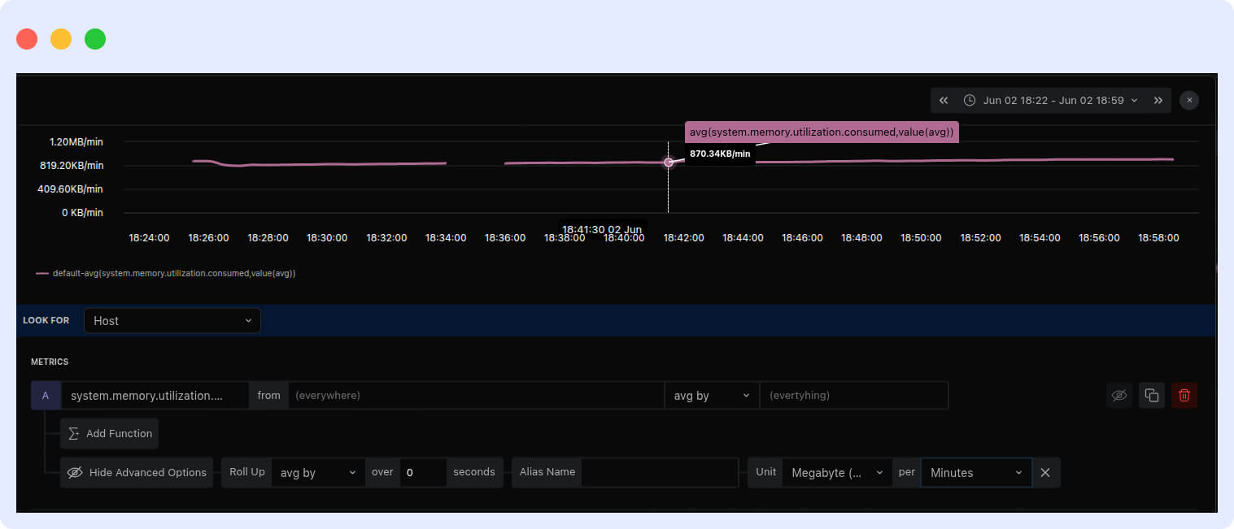Click the sigma icon on Add Function

coord(74,434)
